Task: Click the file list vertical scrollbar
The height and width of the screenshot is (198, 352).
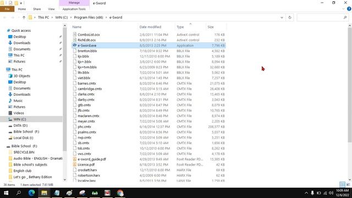Action: click(350, 85)
